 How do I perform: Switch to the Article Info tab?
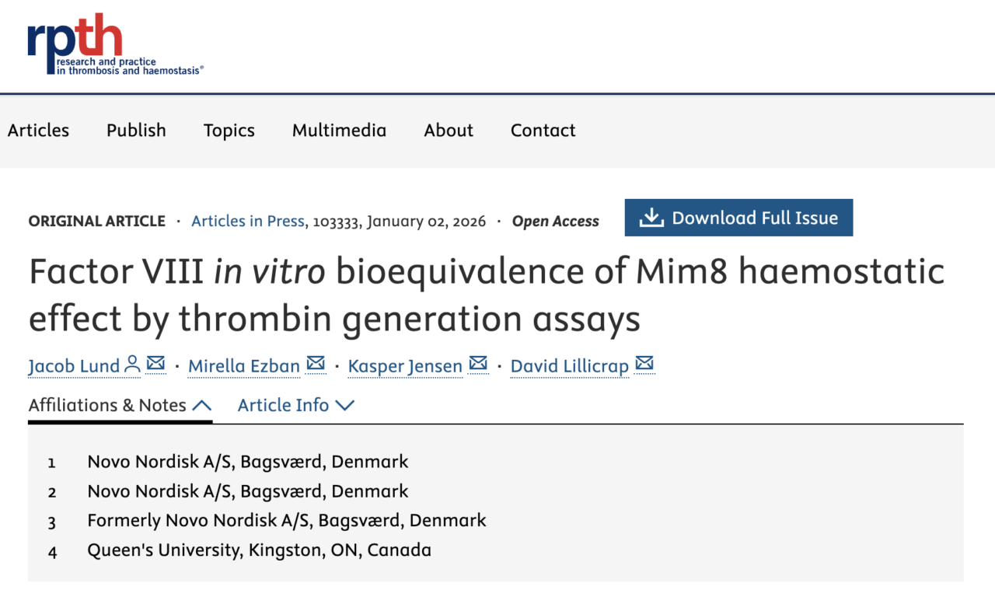click(283, 405)
